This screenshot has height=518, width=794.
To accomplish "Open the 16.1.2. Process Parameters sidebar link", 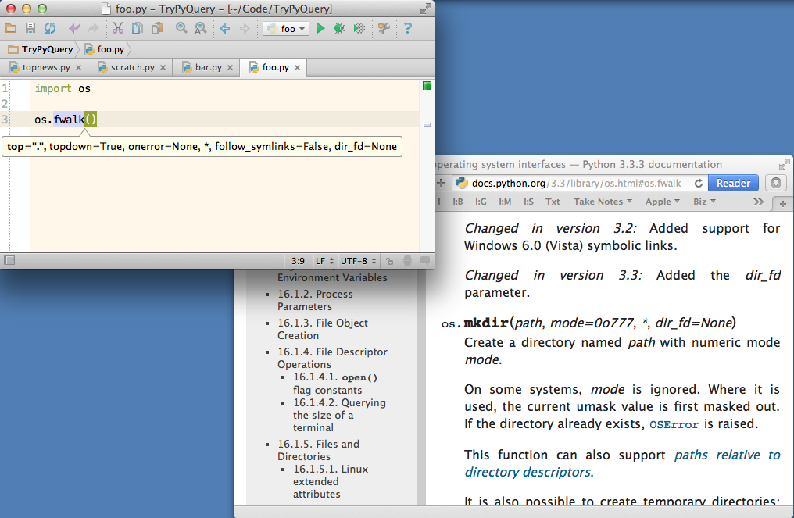I will [x=315, y=300].
